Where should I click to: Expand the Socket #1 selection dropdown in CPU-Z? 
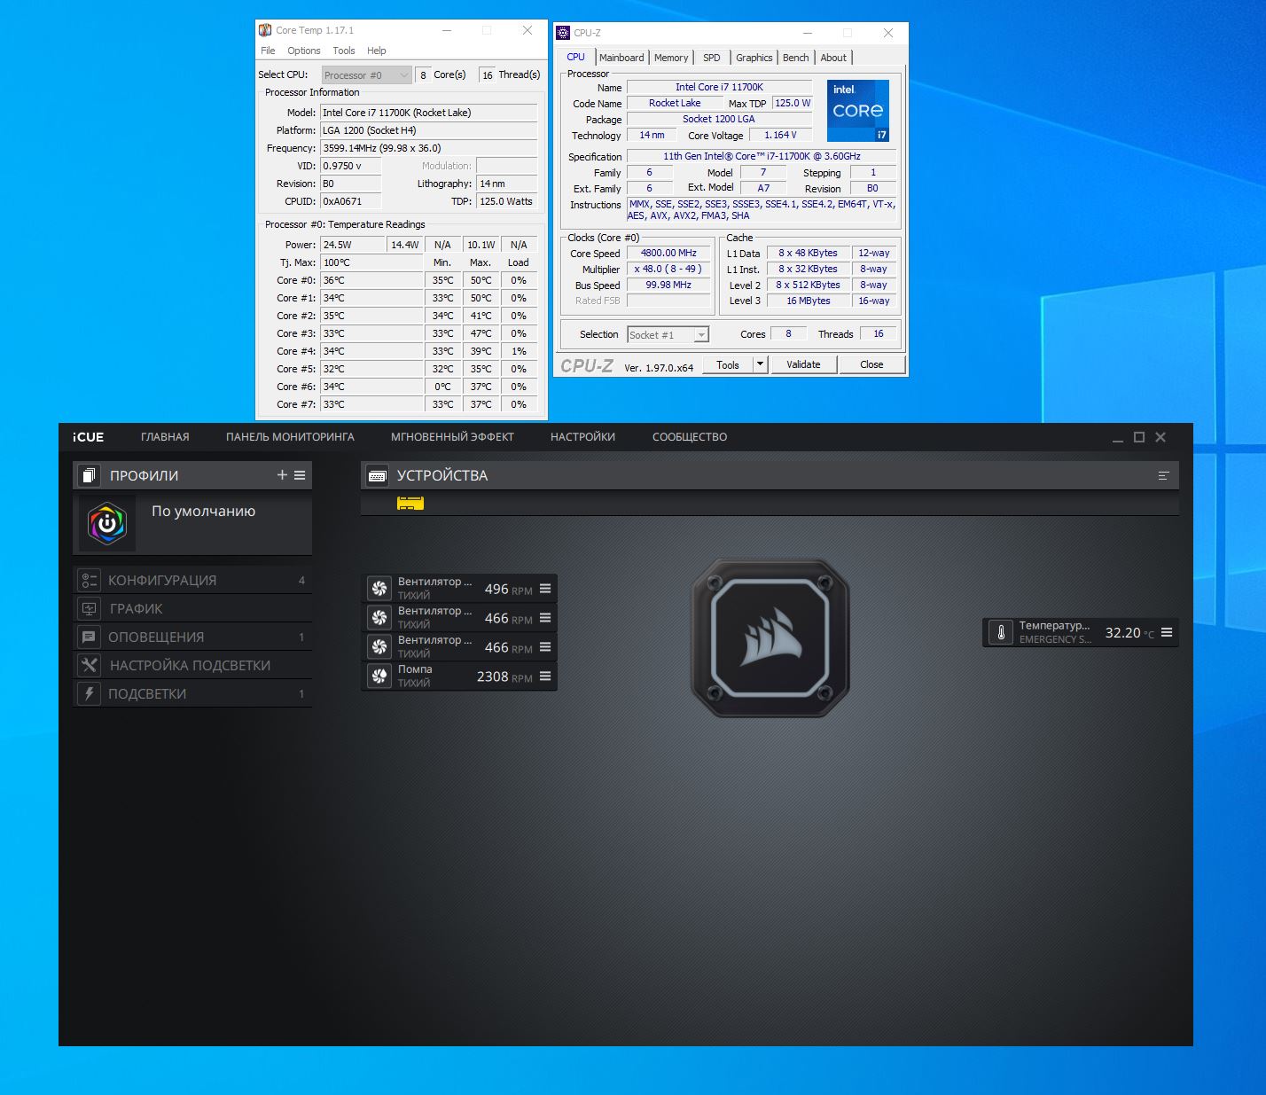[668, 334]
